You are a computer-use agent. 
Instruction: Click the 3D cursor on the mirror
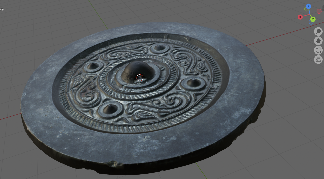[x=140, y=78]
